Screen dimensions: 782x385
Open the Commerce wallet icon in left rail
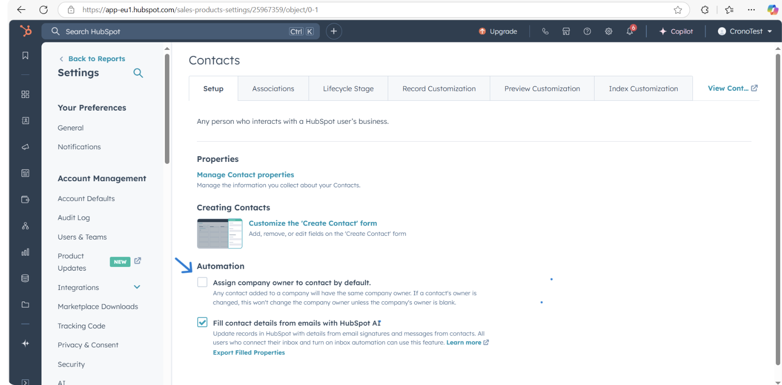25,200
